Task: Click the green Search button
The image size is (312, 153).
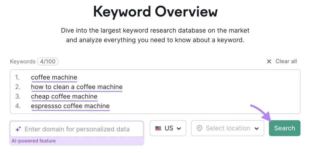Action: (285, 128)
